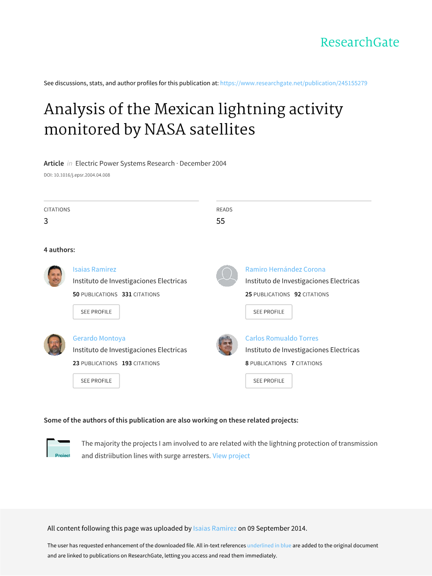This screenshot has height=576, width=432.
Task: Click the ResearchGate logo
Action: pos(359,42)
